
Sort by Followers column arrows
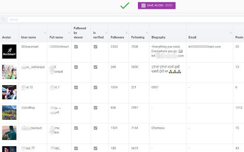click(127, 33)
